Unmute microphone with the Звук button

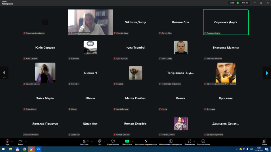(7, 141)
